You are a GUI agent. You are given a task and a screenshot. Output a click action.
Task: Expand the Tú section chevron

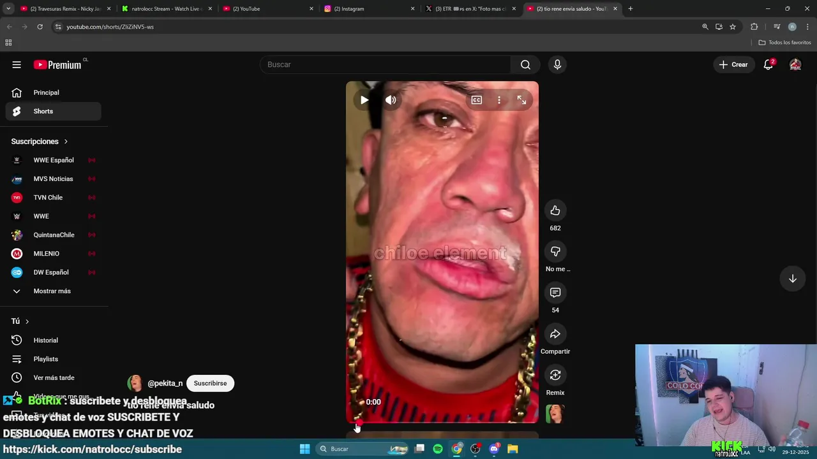pyautogui.click(x=27, y=321)
